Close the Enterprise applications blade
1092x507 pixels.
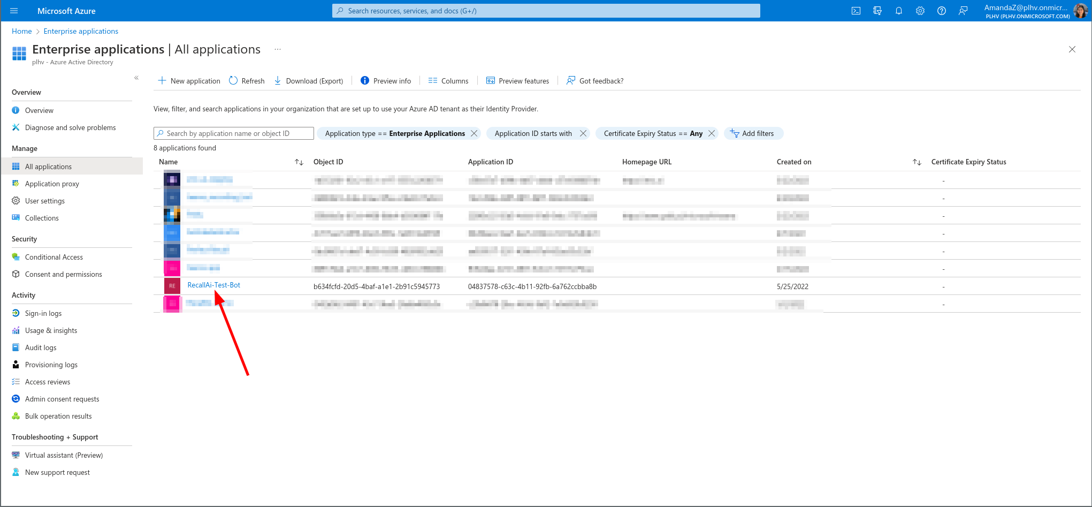[1072, 49]
